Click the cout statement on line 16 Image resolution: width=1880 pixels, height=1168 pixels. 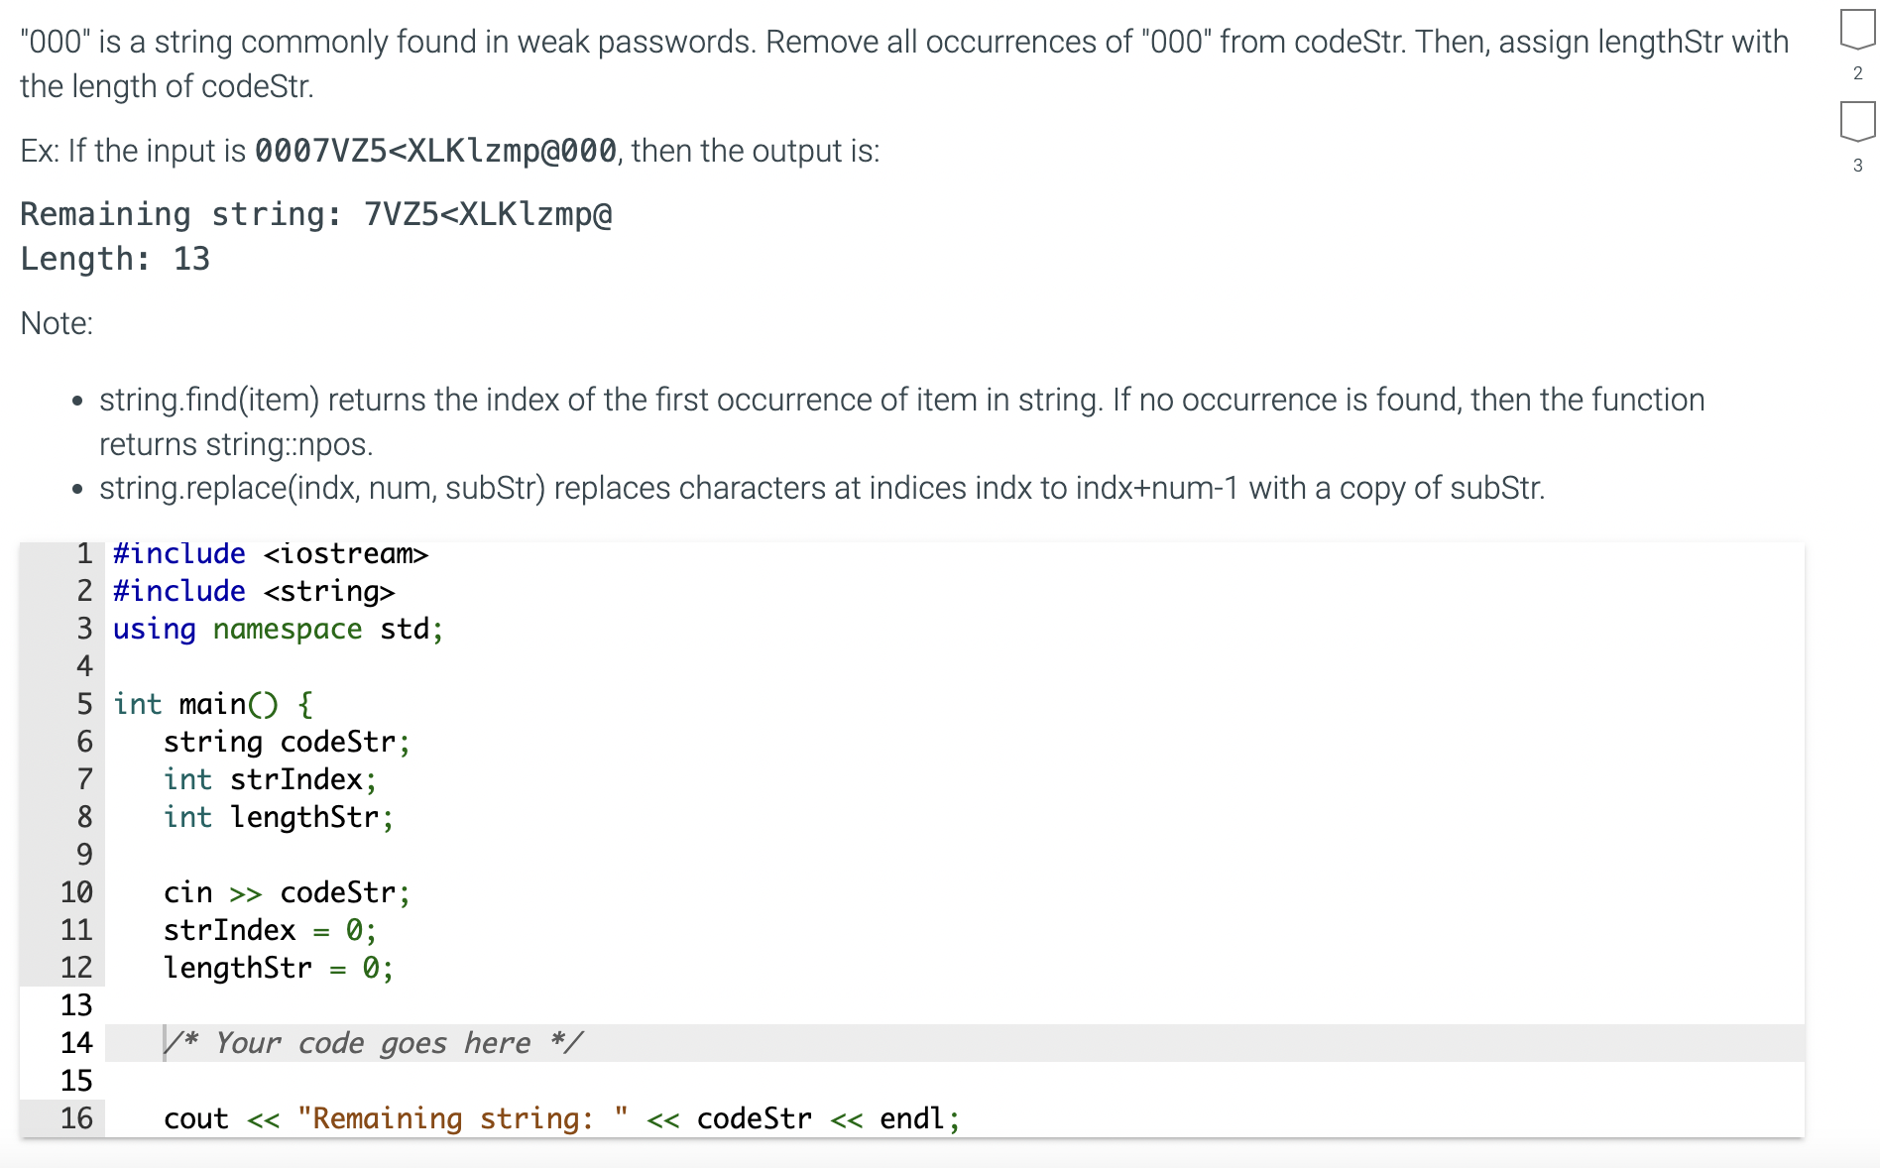pyautogui.click(x=560, y=1118)
